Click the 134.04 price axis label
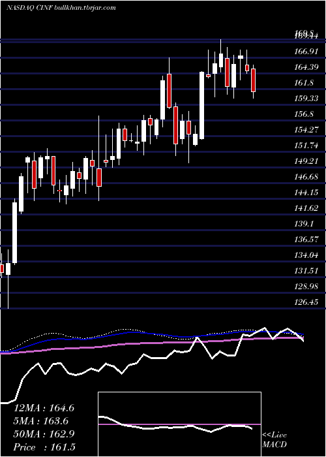Viewport: 326px width, 457px height. 306,255
